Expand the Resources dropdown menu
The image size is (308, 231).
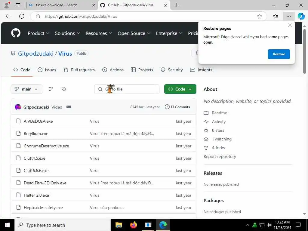pos(99,33)
